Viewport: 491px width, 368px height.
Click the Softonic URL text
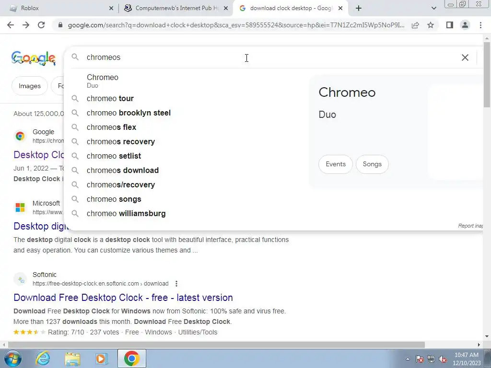tap(101, 284)
